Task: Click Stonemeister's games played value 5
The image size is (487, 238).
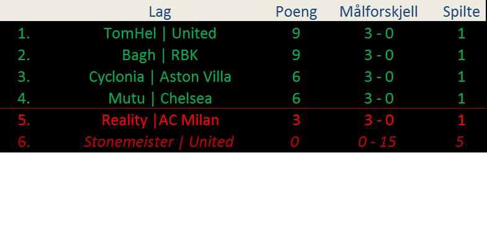Action: (x=460, y=141)
